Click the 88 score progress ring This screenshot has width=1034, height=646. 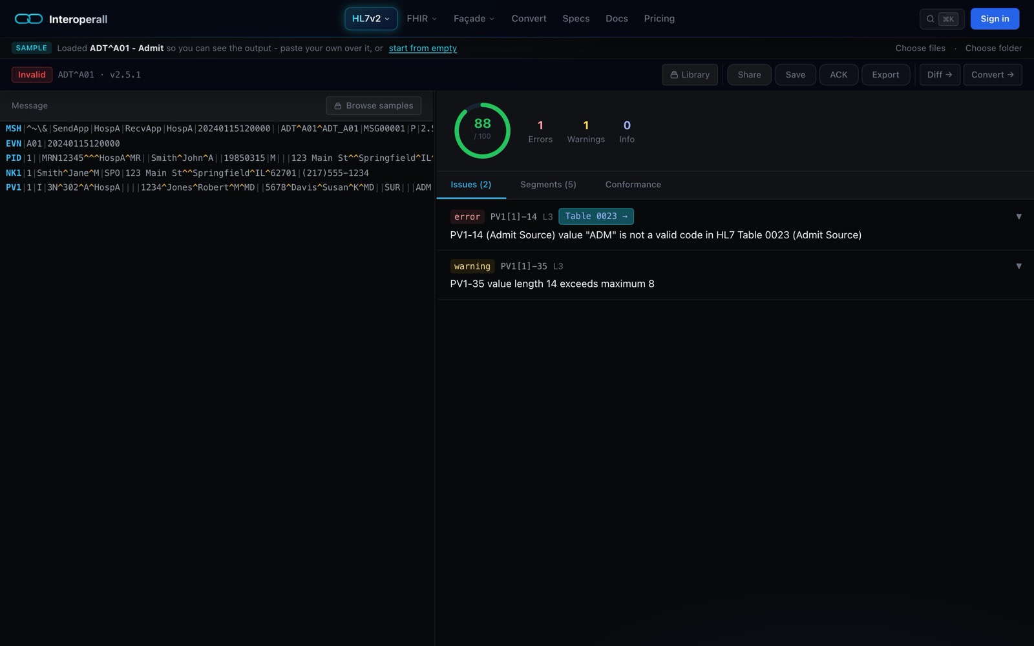[482, 130]
